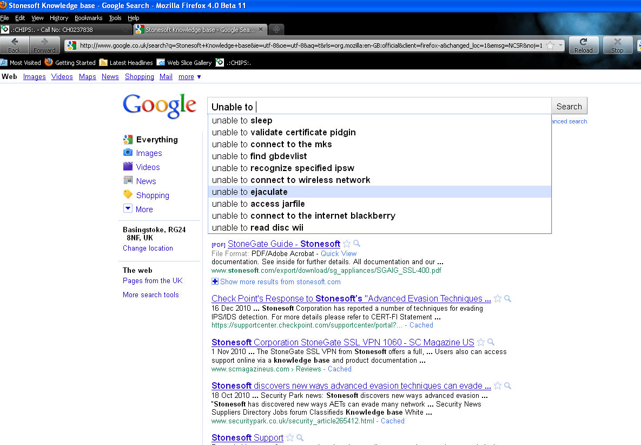Click the Forward arrow button
This screenshot has width=641, height=445.
coord(44,45)
